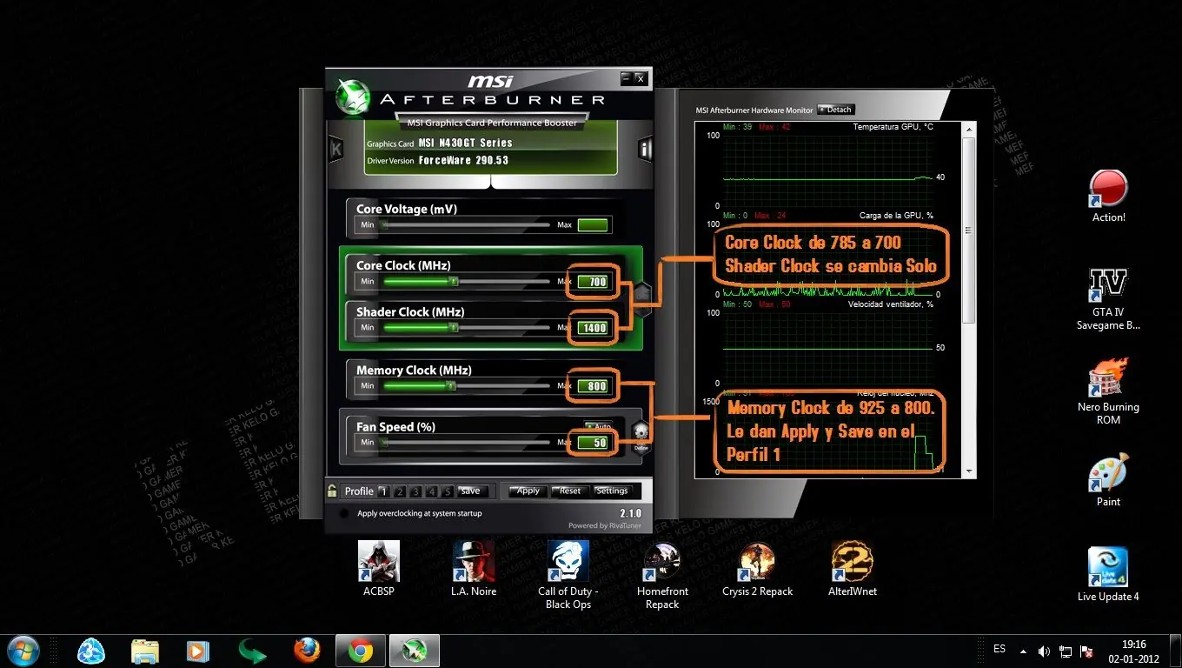This screenshot has width=1182, height=668.
Task: Select the Homefront Repack desktop icon
Action: [x=662, y=575]
